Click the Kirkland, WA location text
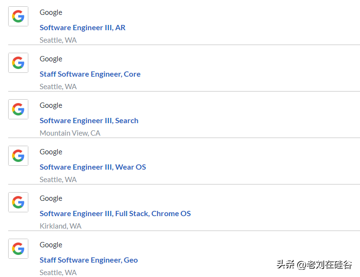The height and width of the screenshot is (277, 360). click(60, 226)
